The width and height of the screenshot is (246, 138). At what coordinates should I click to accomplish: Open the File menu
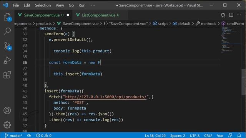16,5
